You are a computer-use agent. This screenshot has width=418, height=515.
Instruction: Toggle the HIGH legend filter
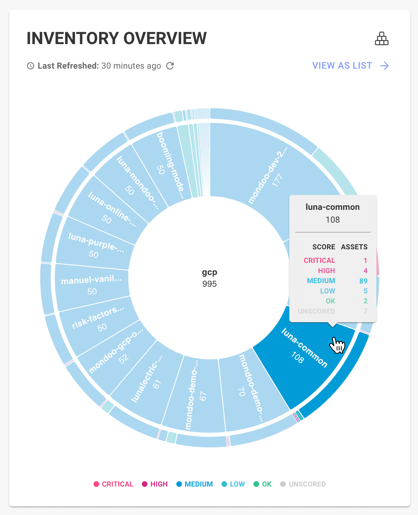[155, 484]
